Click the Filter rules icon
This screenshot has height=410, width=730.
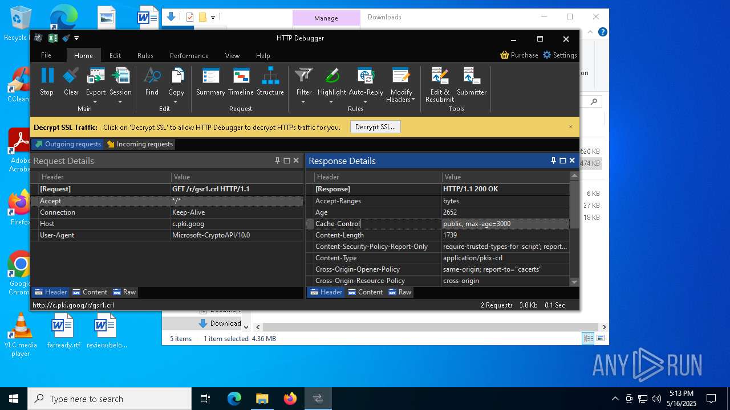304,76
